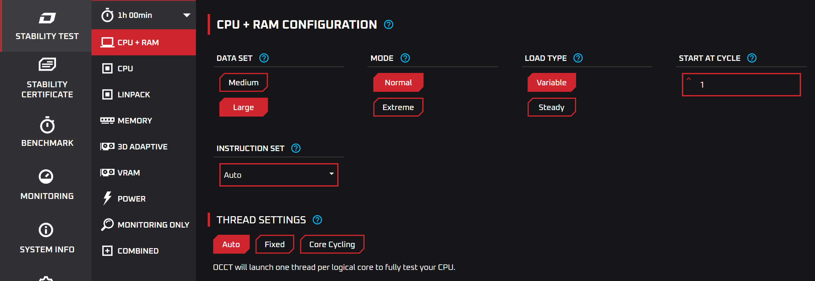
Task: Choose Core Cycling thread setting
Action: (x=332, y=244)
